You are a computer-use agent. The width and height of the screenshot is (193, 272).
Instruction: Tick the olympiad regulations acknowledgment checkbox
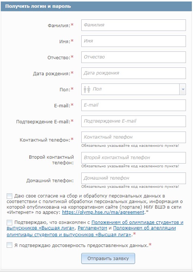[10, 222]
